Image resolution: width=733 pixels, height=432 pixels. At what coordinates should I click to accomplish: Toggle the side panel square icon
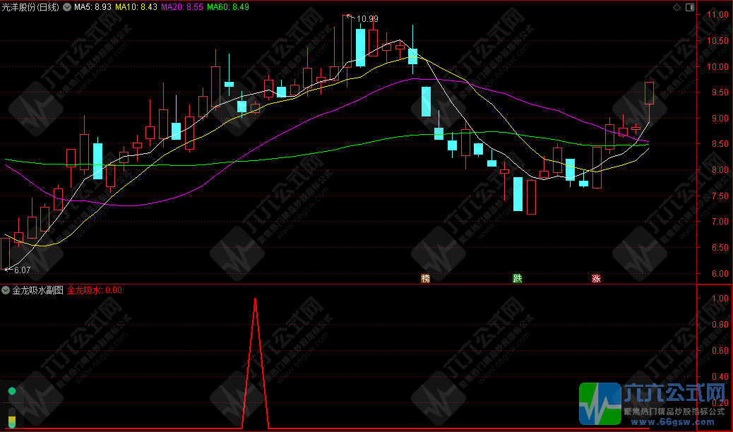[x=690, y=7]
